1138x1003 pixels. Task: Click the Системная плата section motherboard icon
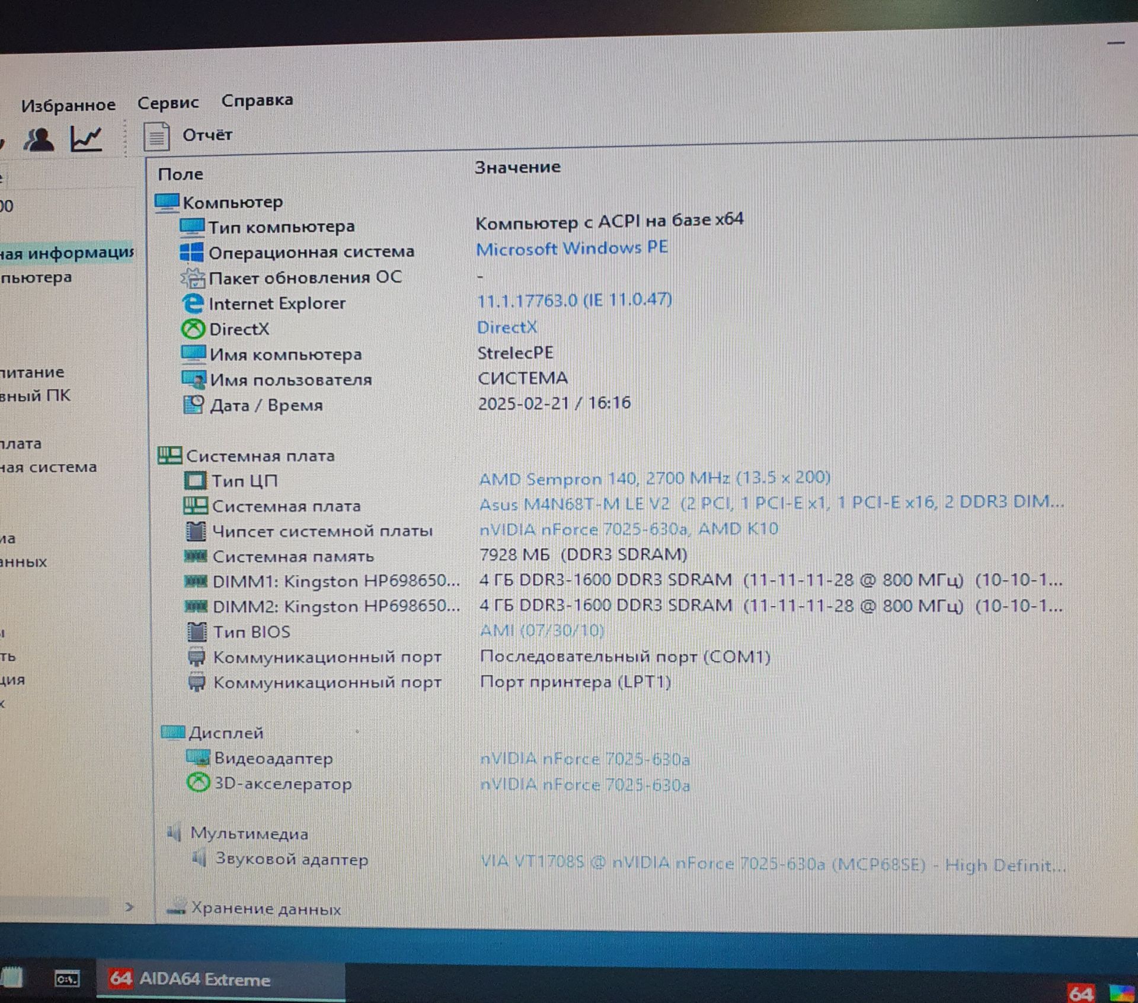click(170, 455)
